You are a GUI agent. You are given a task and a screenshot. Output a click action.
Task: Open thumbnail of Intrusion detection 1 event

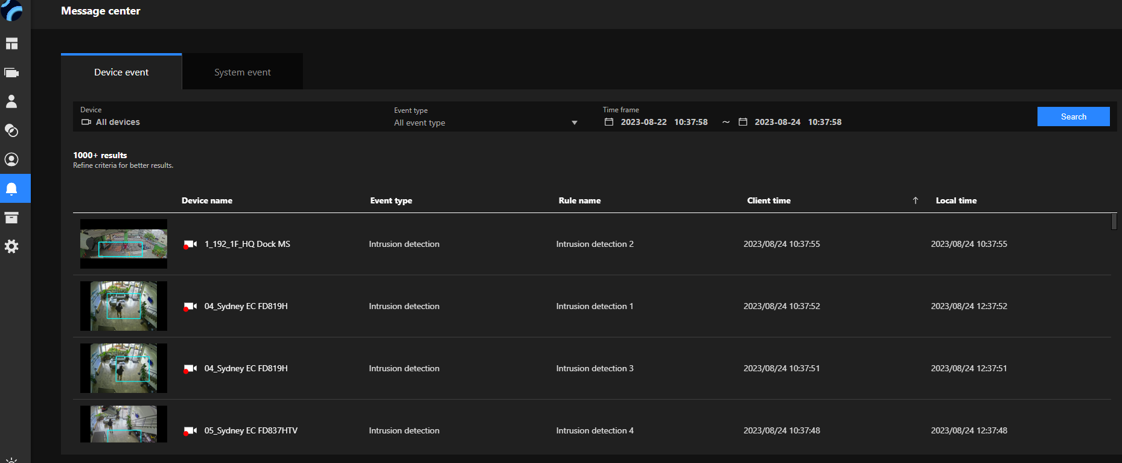[x=124, y=306]
